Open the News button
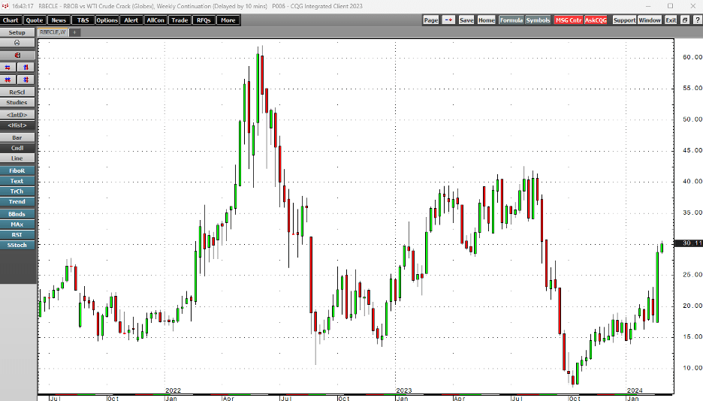 click(x=59, y=20)
